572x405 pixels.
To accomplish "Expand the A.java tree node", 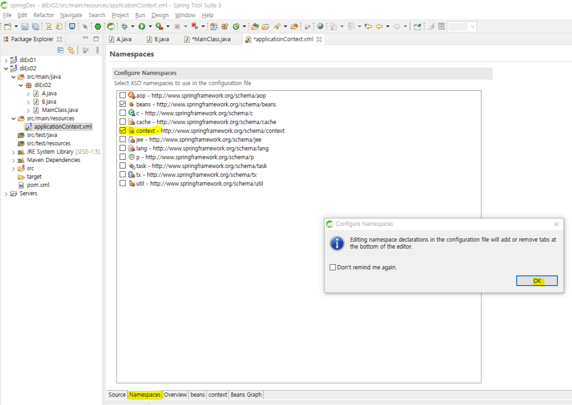I will (x=28, y=93).
